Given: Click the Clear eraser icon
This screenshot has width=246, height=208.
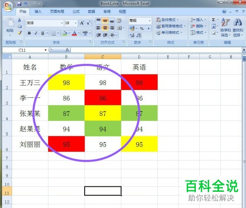Looking at the screenshot, I should tap(214, 33).
